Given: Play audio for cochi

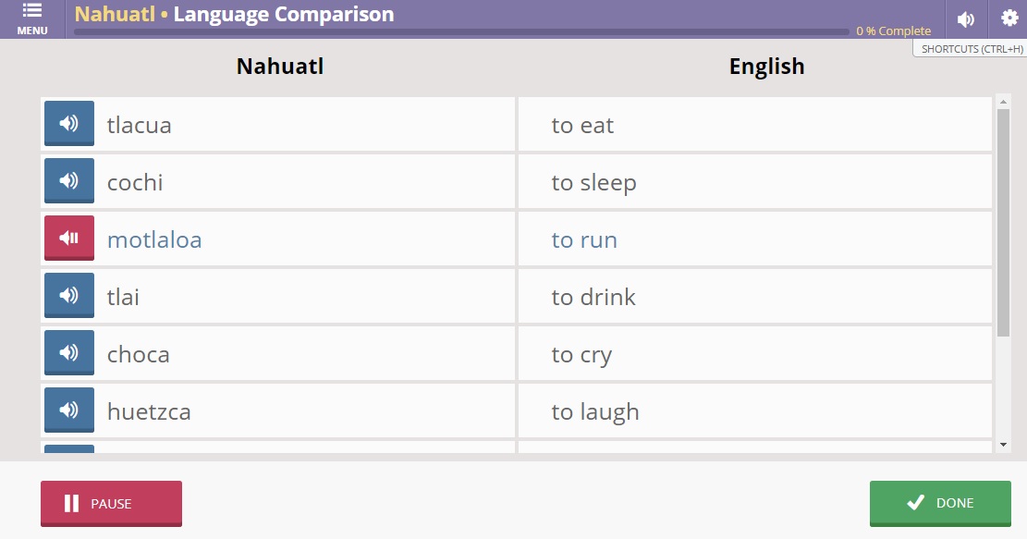Looking at the screenshot, I should point(69,181).
